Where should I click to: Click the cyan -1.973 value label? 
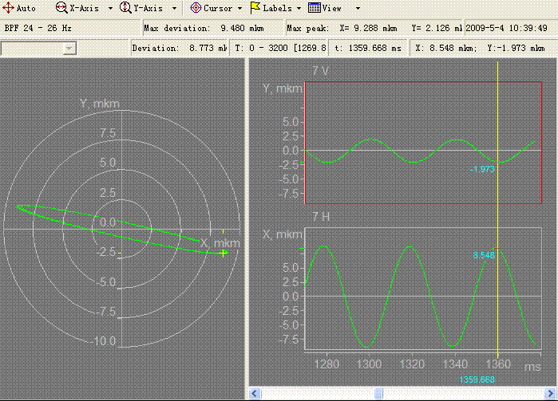pyautogui.click(x=482, y=170)
